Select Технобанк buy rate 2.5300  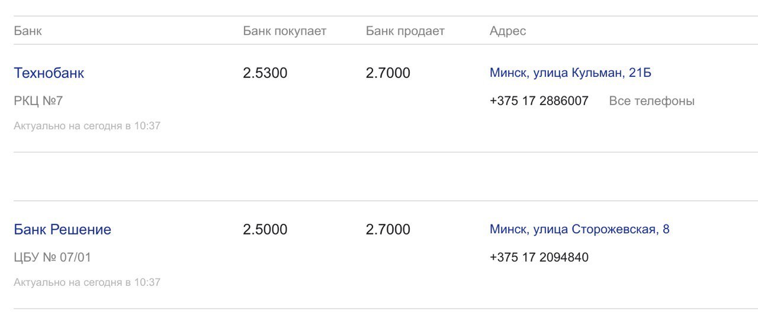click(265, 73)
